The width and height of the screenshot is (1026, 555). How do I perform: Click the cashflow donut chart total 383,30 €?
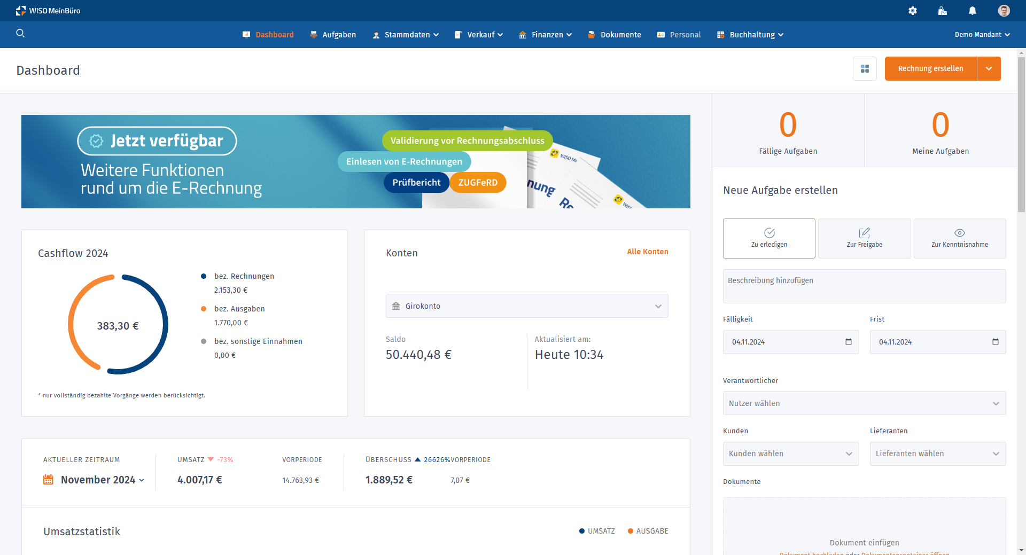[x=118, y=326]
